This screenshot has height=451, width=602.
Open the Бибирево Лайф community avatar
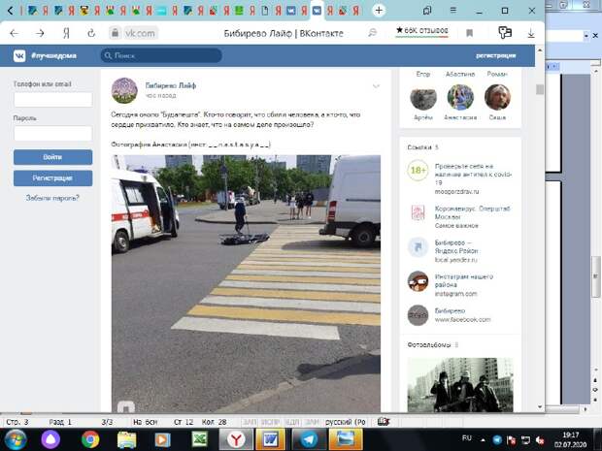(124, 90)
